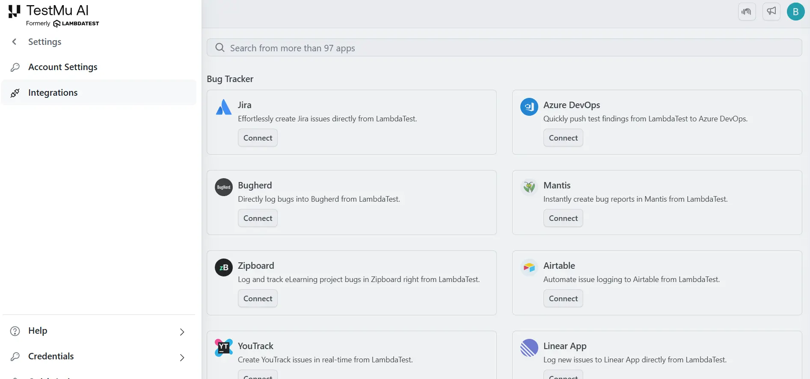Click the YouTrack logo icon
Viewport: 810px width, 379px height.
(224, 348)
